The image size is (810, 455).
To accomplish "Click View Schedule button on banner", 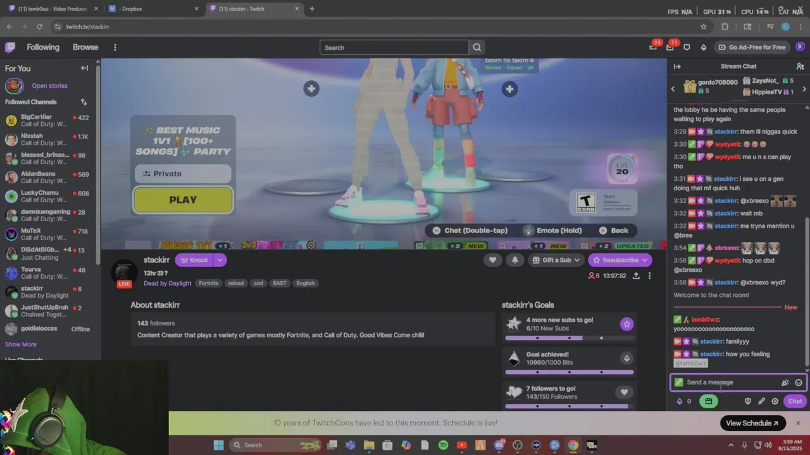I will pos(753,423).
